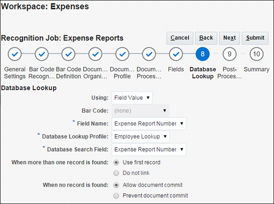Screen dimensions: 274x204
Task: Expand the Database Search Field dropdown
Action: pyautogui.click(x=149, y=149)
